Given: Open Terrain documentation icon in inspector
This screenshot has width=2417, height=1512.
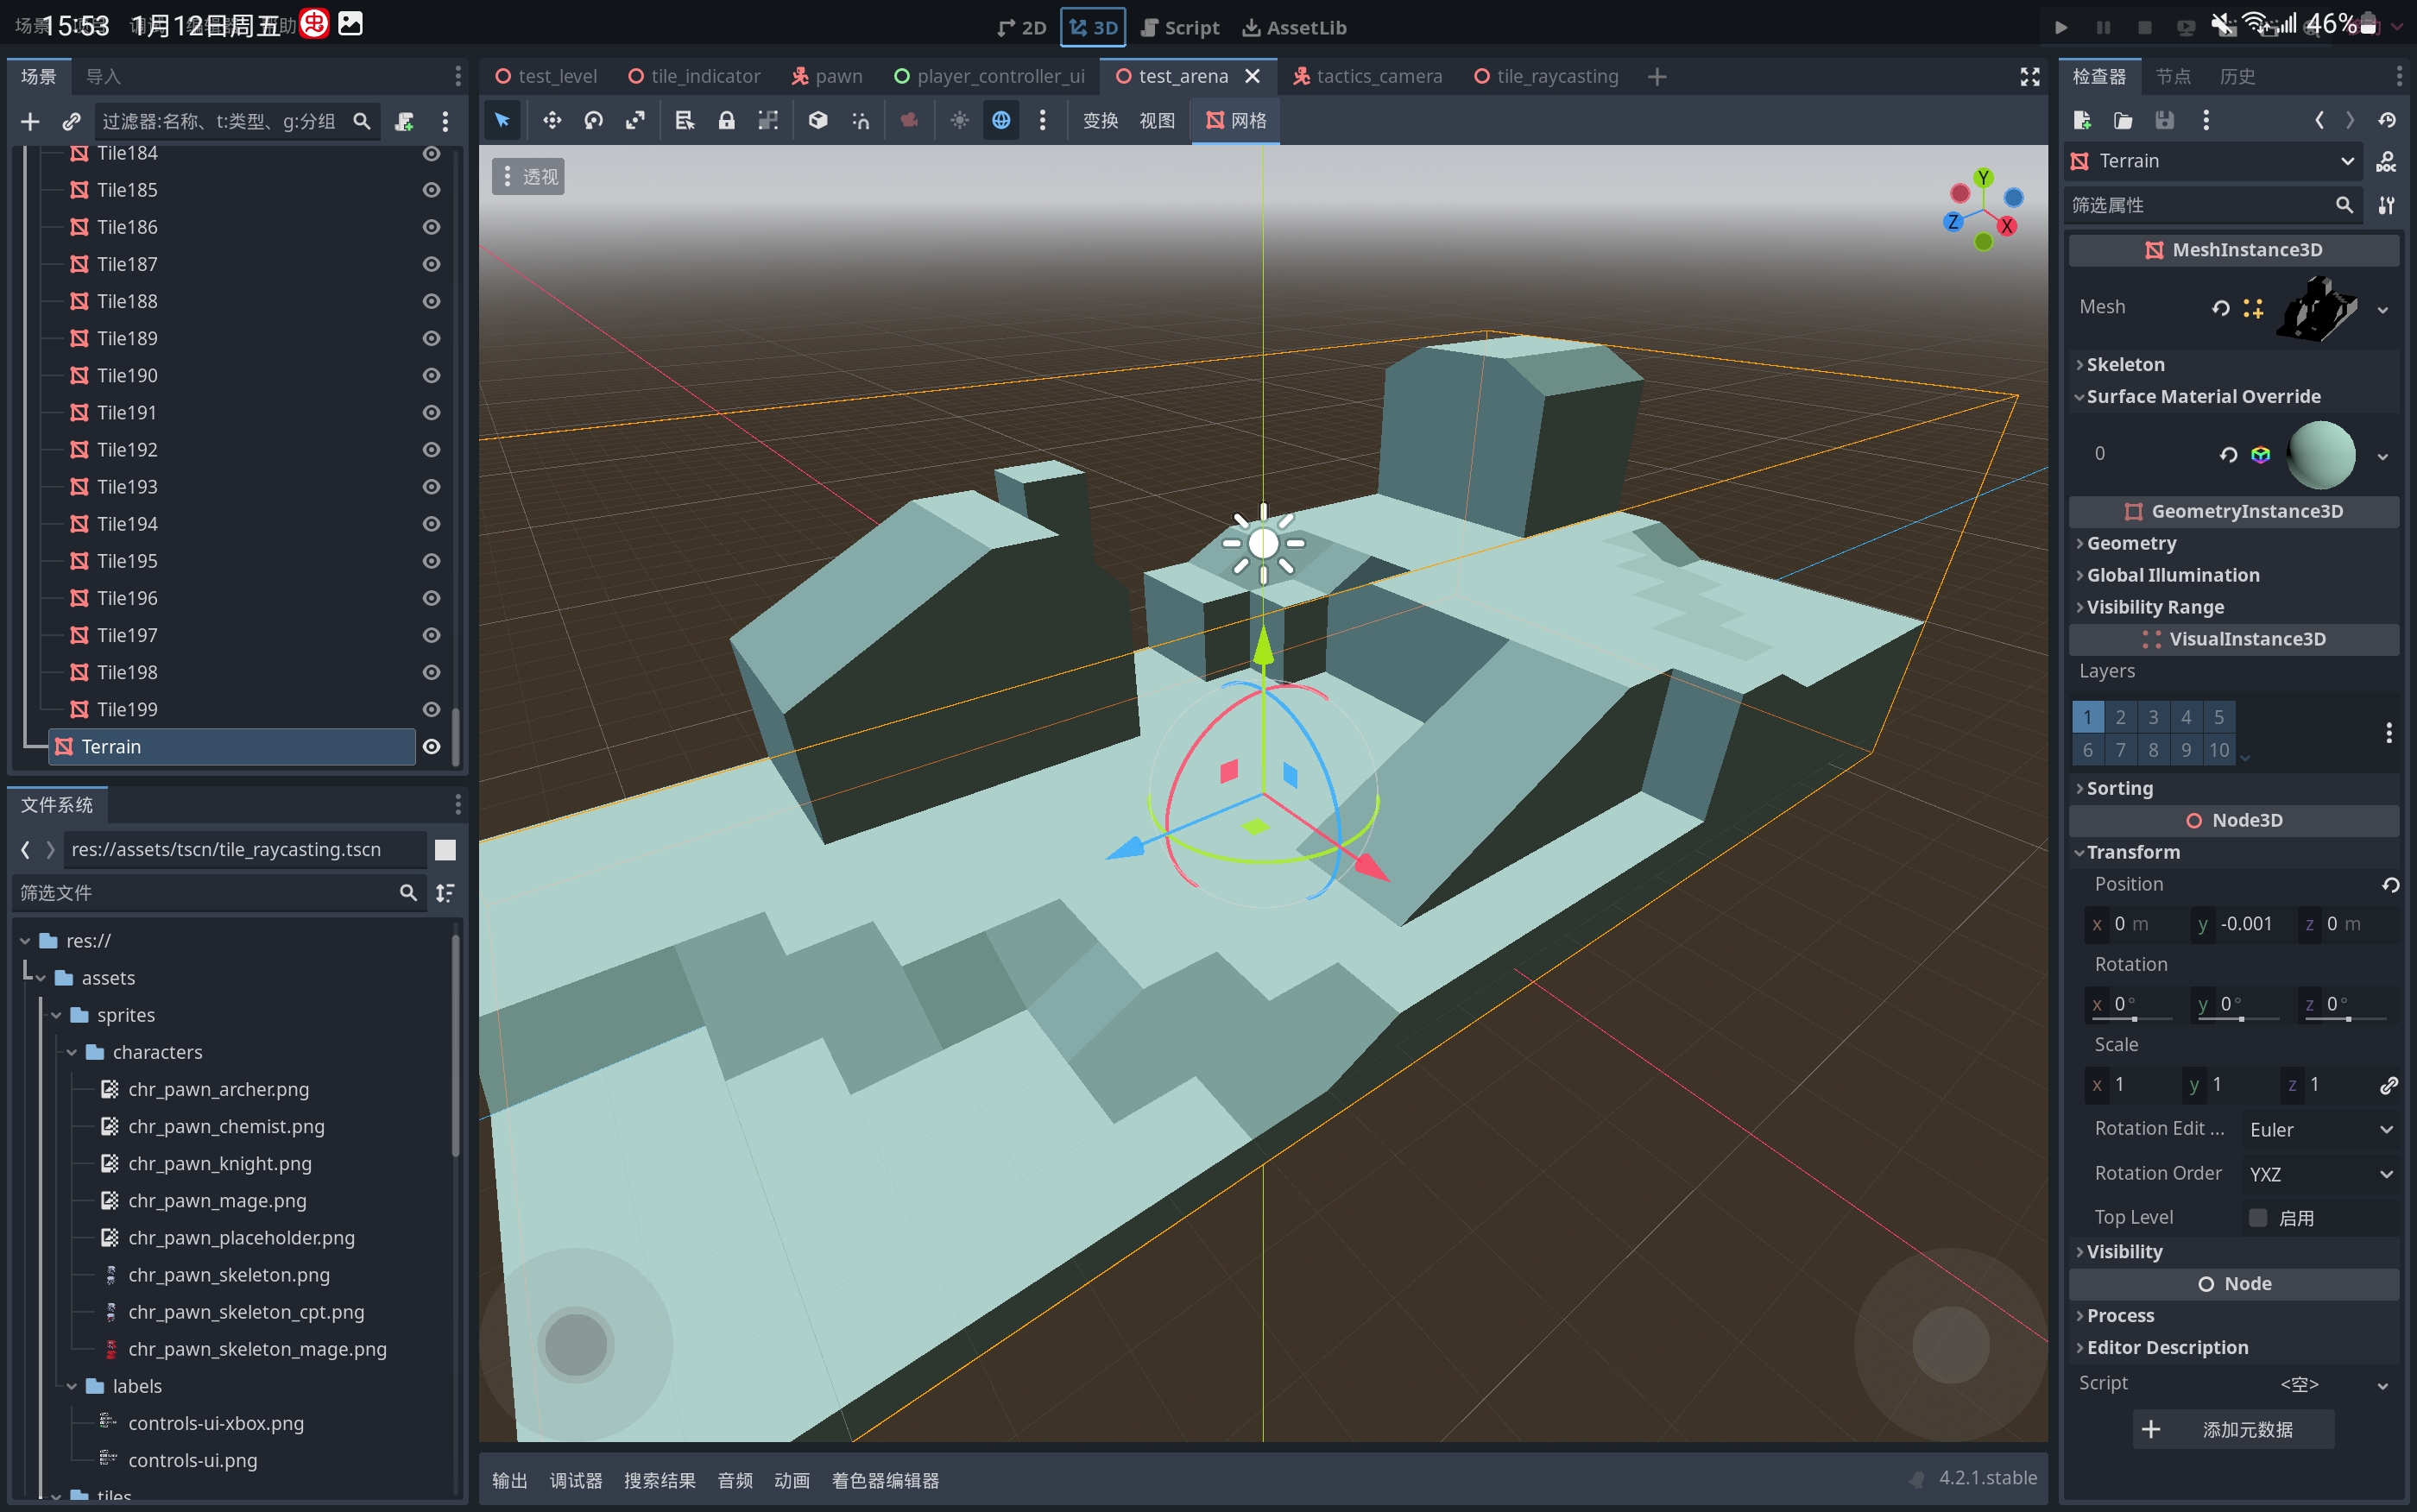Looking at the screenshot, I should [2386, 161].
